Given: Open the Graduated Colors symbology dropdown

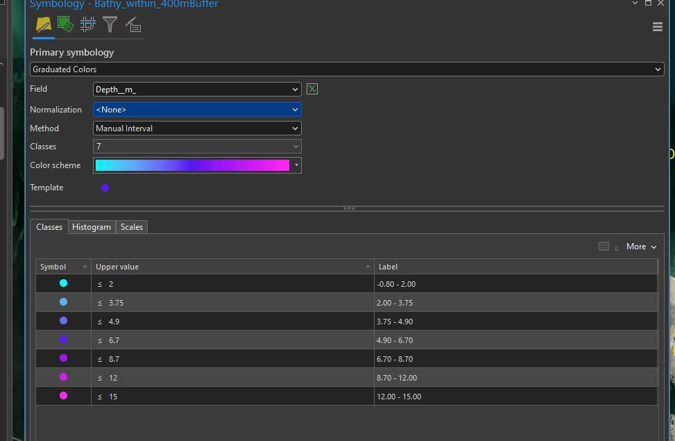Looking at the screenshot, I should [347, 69].
